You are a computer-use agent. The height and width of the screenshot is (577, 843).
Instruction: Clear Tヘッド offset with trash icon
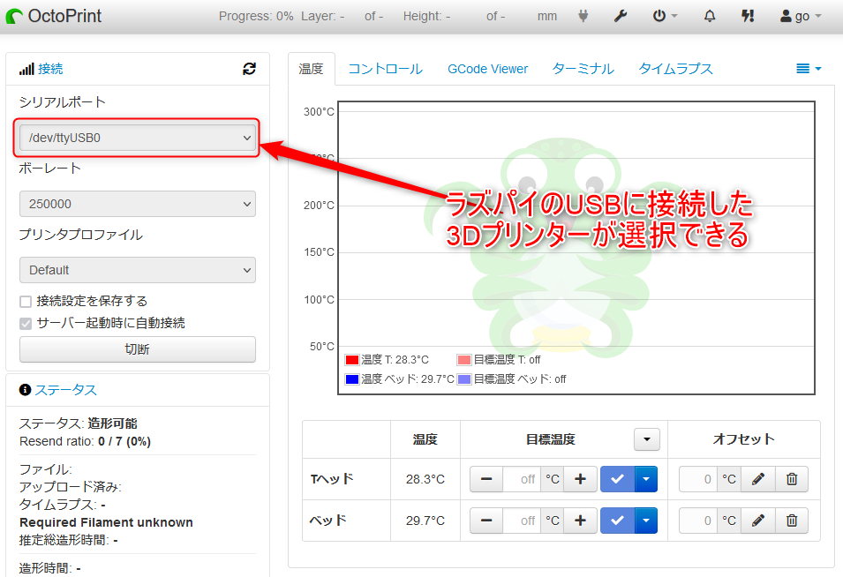pyautogui.click(x=792, y=479)
